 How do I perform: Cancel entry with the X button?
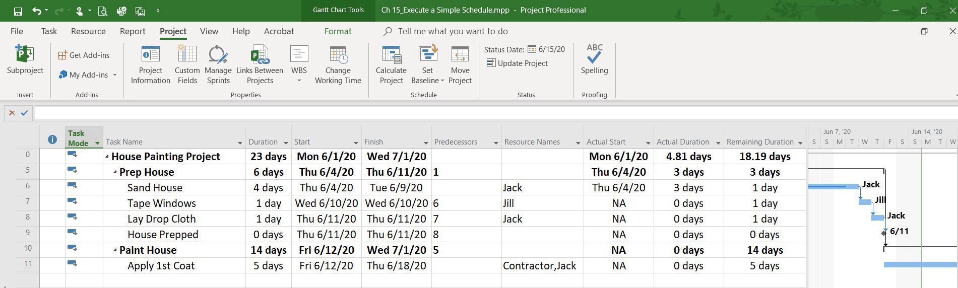[x=12, y=113]
